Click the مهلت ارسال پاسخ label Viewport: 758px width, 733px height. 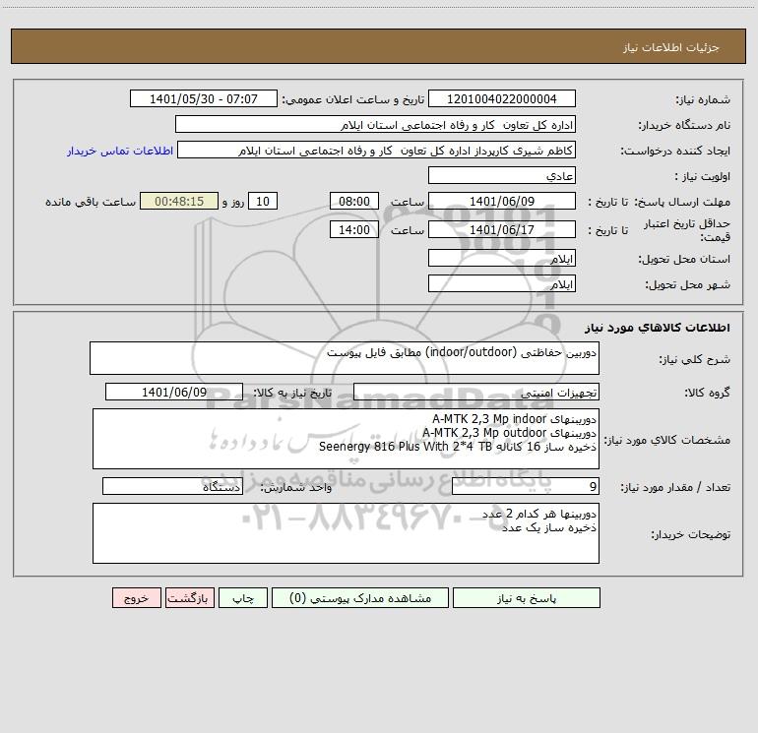click(x=682, y=202)
